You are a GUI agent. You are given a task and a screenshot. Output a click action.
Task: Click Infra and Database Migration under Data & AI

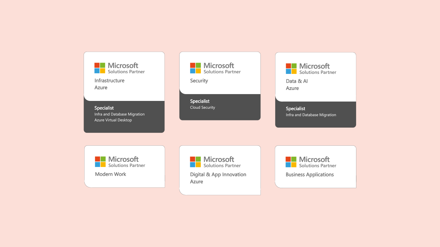(x=311, y=115)
